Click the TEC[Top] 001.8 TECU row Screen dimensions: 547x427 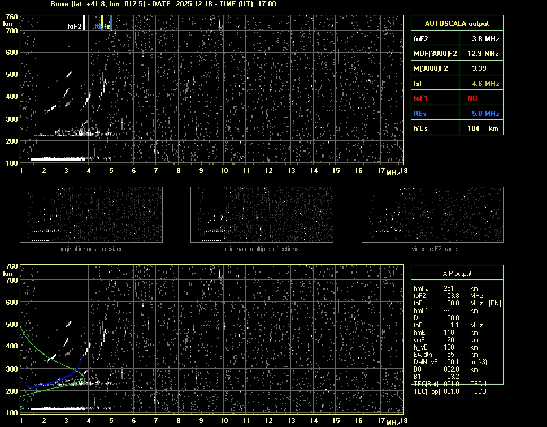[450, 391]
